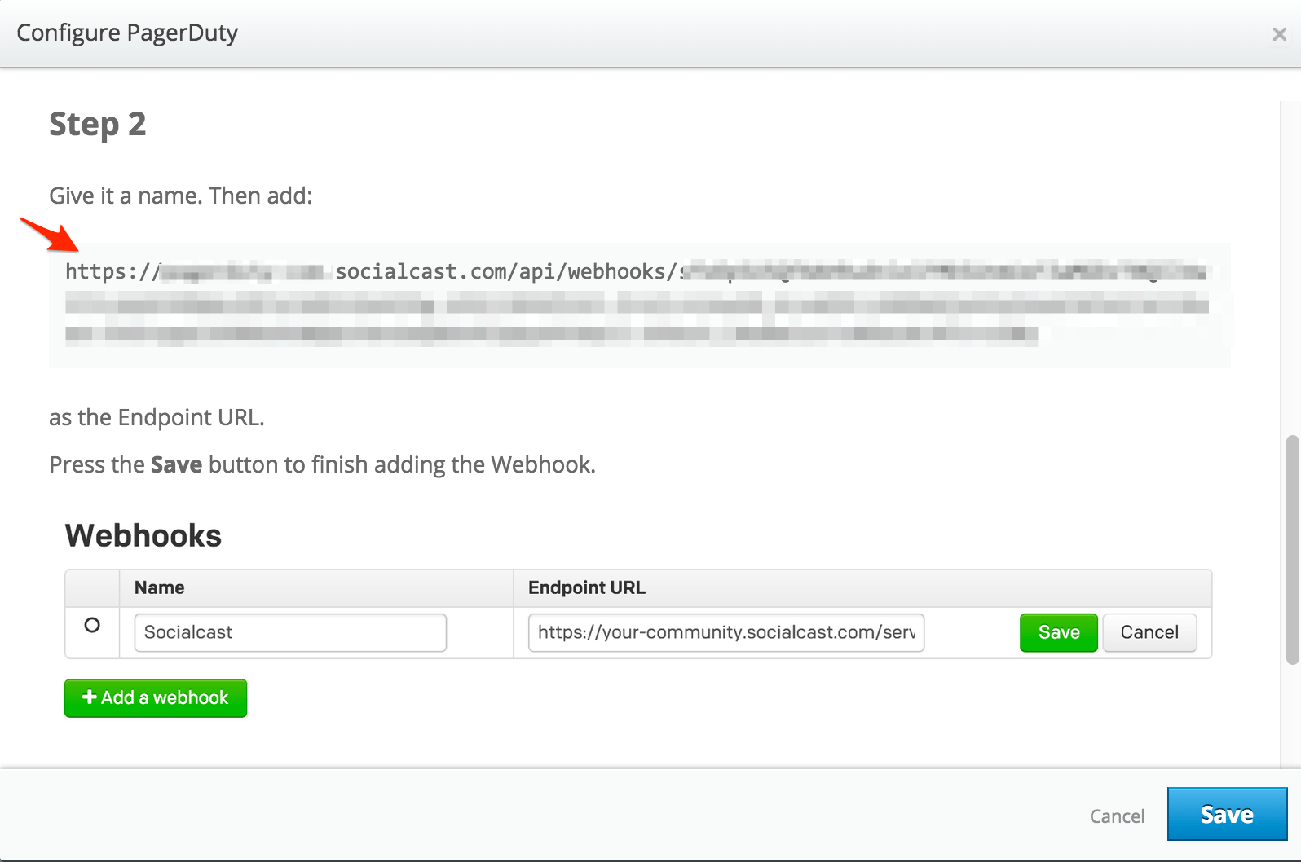The height and width of the screenshot is (862, 1301).
Task: Click Cancel next to the webhook's Save button
Action: pyautogui.click(x=1149, y=632)
